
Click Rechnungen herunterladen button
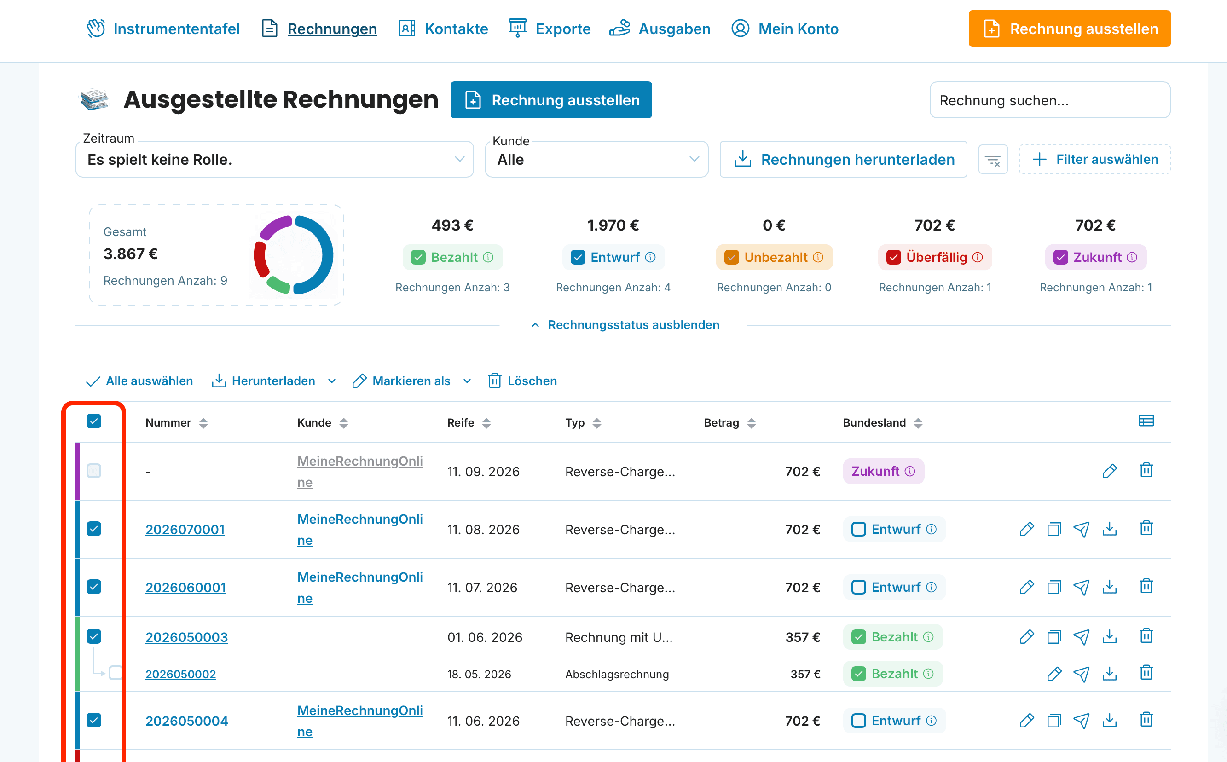tap(843, 159)
